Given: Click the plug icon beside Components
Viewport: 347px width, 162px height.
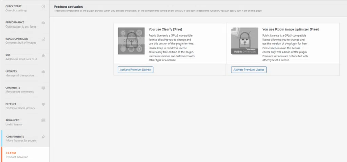Looking at the screenshot, I should coord(43,137).
